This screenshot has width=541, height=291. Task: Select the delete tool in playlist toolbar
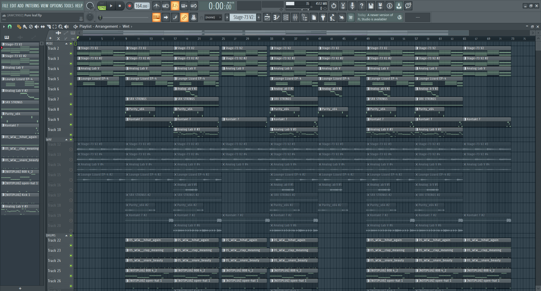pos(31,27)
